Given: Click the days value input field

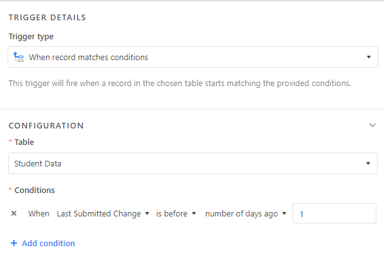Looking at the screenshot, I should coord(334,213).
